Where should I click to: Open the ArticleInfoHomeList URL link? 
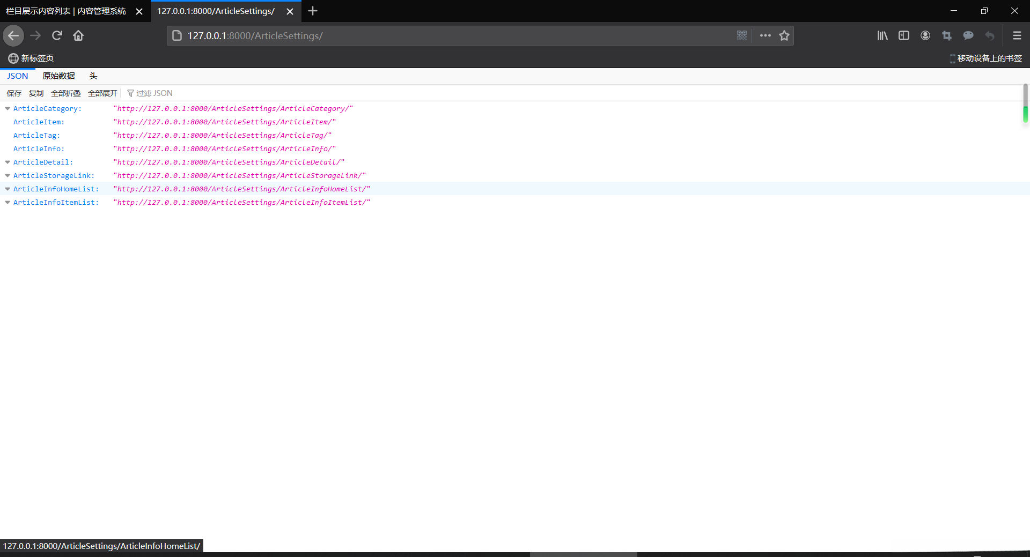point(242,189)
